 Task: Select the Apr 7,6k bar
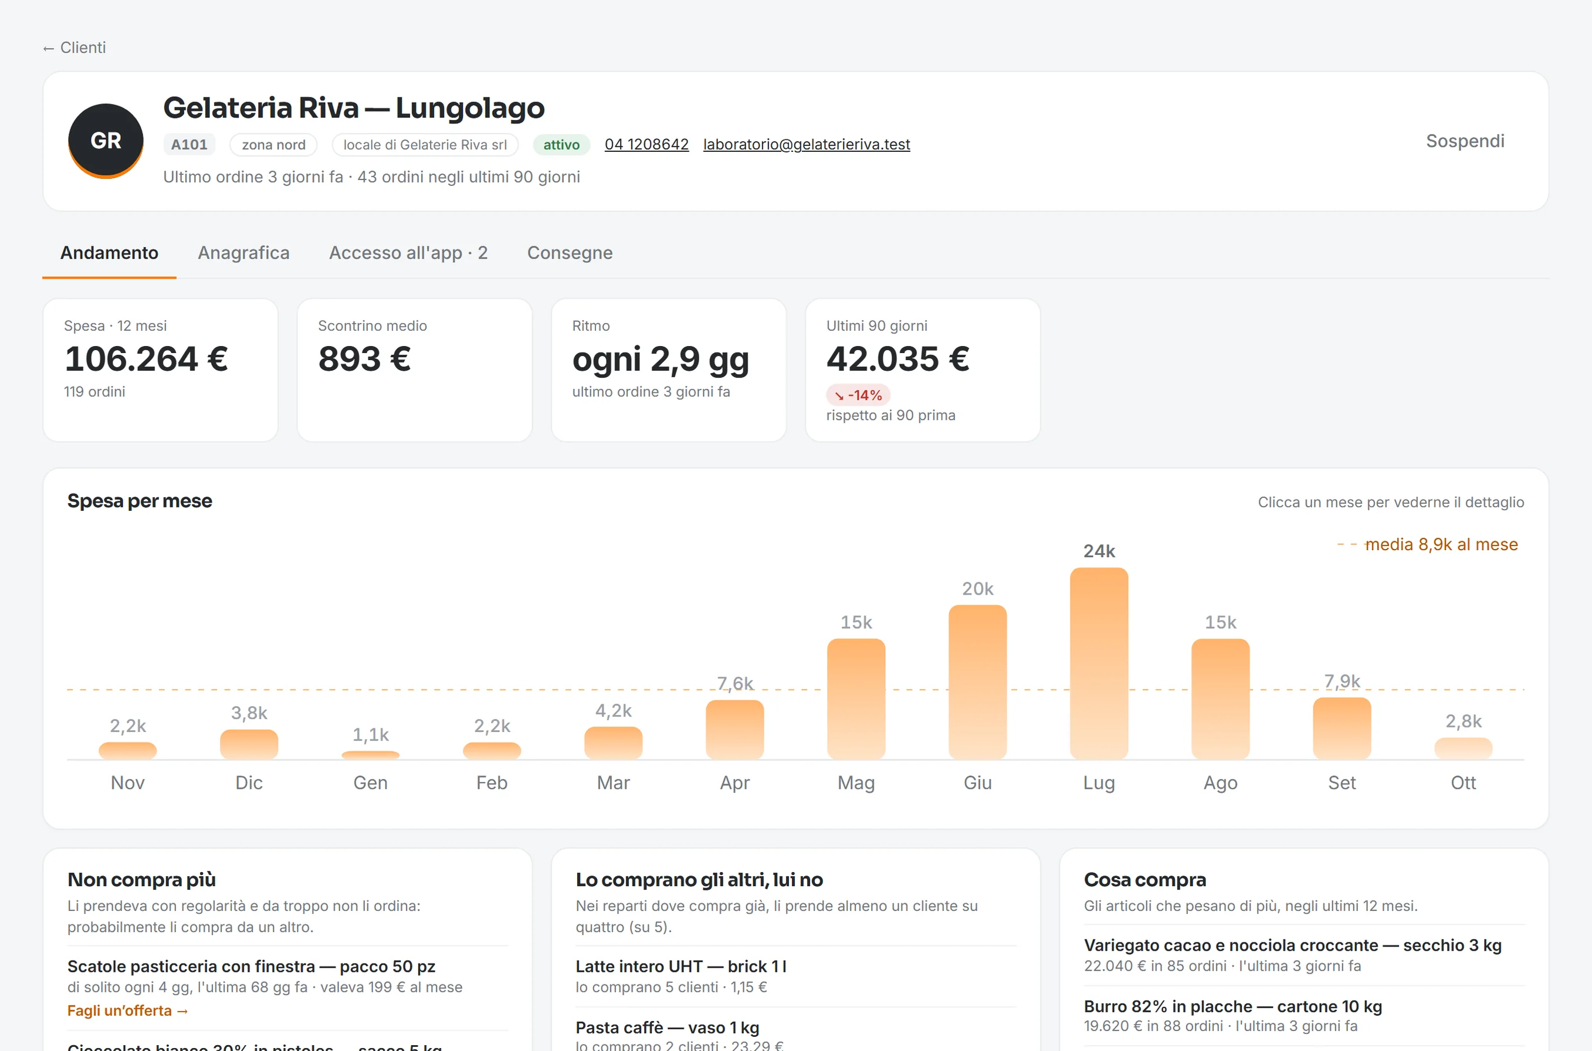click(x=734, y=729)
